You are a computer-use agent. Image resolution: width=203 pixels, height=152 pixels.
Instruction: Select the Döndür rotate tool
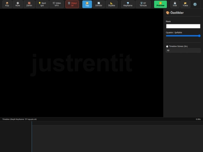point(99,4)
